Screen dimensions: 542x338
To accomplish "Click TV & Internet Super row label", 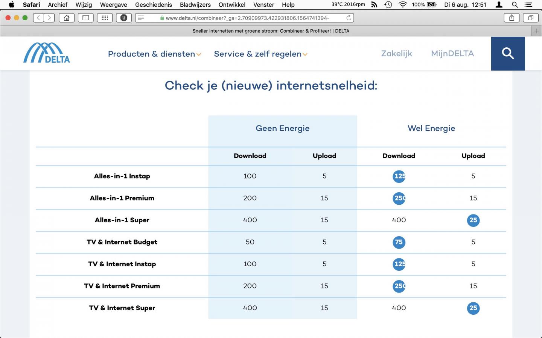I will (122, 308).
